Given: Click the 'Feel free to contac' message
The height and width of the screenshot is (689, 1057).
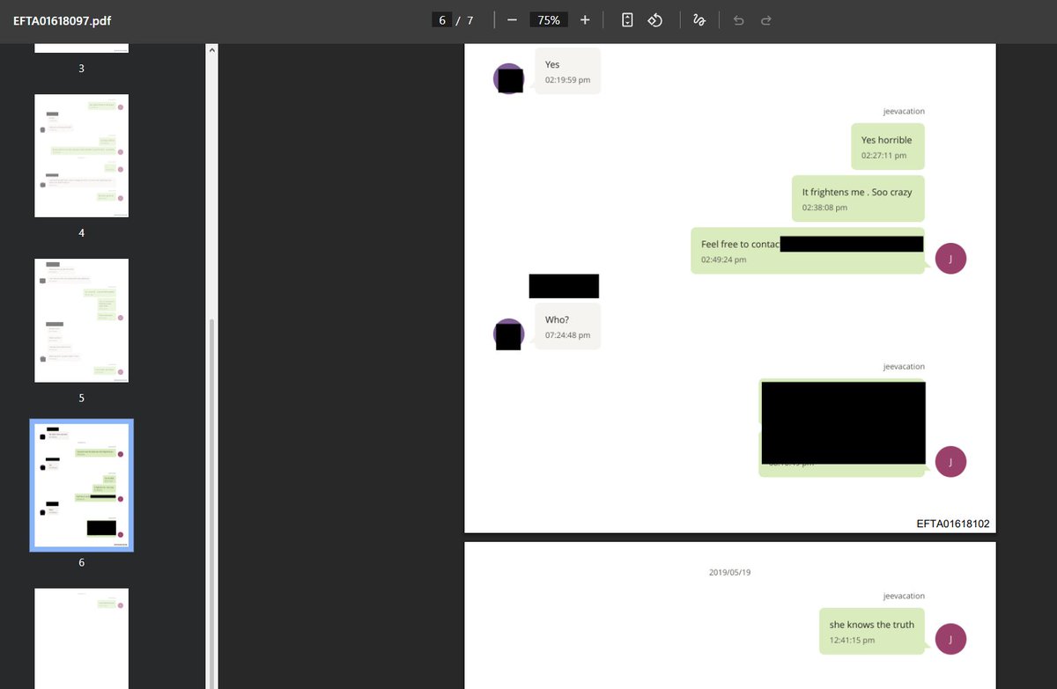Looking at the screenshot, I should click(808, 251).
